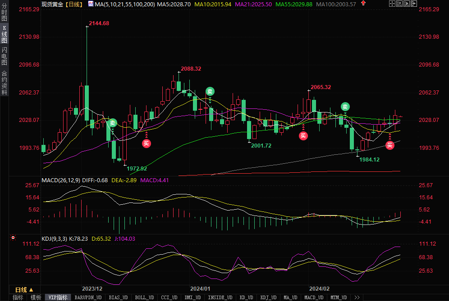Open the 合约资料 contract info tab
The image size is (449, 301).
coord(4,83)
